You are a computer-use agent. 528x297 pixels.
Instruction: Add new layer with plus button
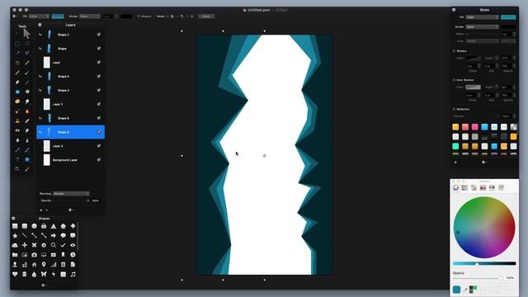point(41,210)
